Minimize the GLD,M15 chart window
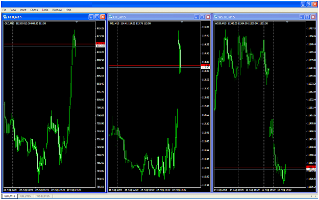Image resolution: width=319 pixels, height=200 pixels. coord(91,17)
